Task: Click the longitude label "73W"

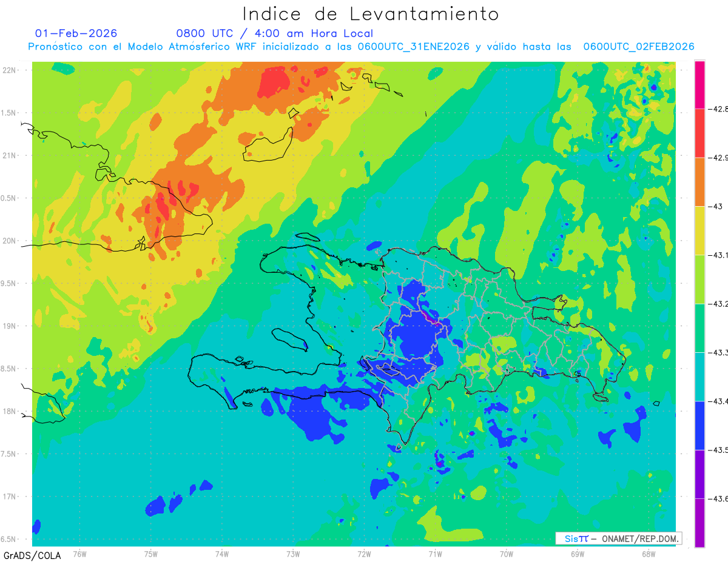Action: (x=293, y=553)
